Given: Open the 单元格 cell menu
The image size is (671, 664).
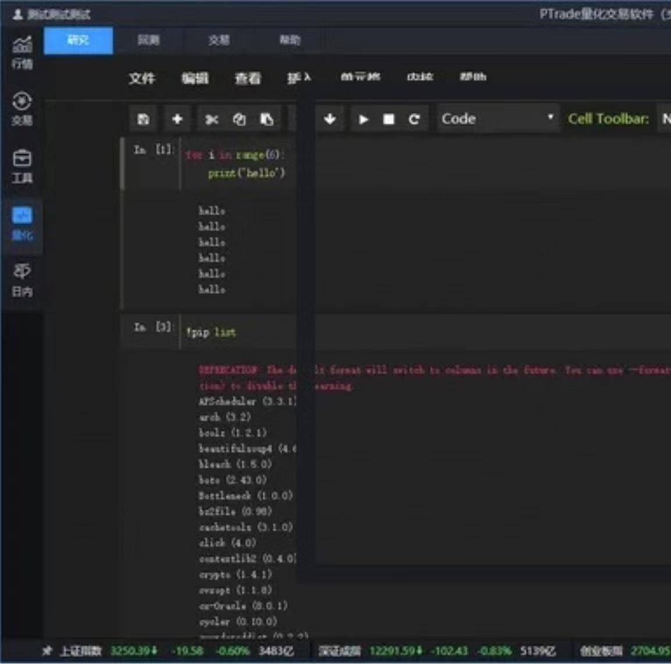Looking at the screenshot, I should coord(360,77).
